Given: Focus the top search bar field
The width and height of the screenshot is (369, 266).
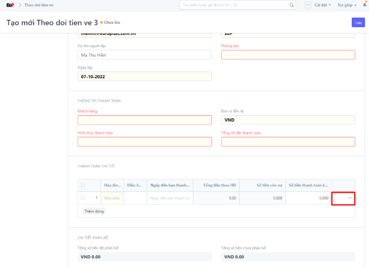Looking at the screenshot, I should click(233, 5).
